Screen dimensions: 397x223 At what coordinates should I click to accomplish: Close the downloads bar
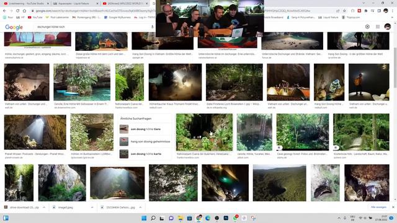point(393,207)
